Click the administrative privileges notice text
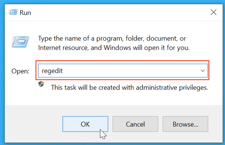 click(129, 87)
